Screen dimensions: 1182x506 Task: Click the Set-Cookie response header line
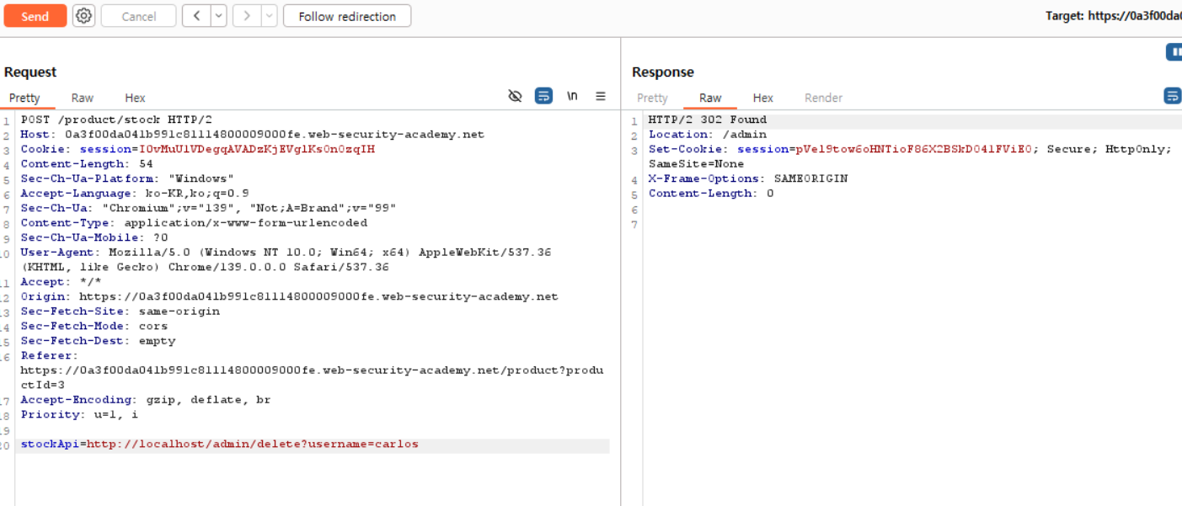(x=909, y=157)
